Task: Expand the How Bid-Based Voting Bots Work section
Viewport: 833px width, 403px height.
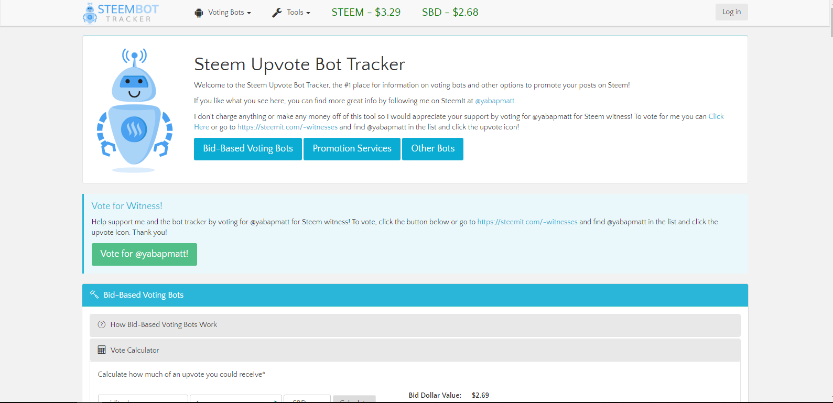Action: coord(415,325)
